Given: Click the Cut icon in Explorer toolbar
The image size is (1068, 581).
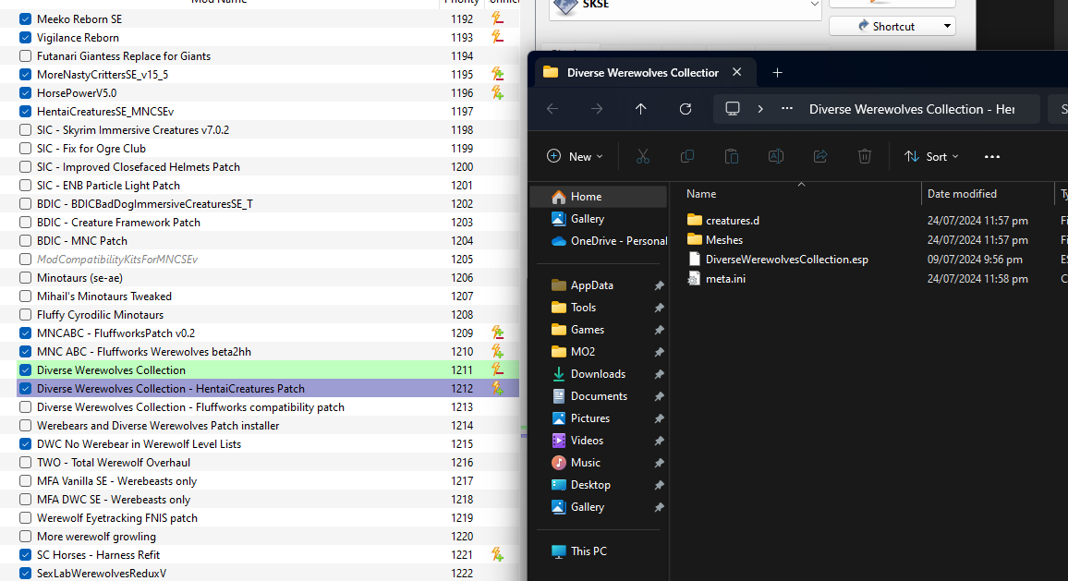Looking at the screenshot, I should 642,157.
